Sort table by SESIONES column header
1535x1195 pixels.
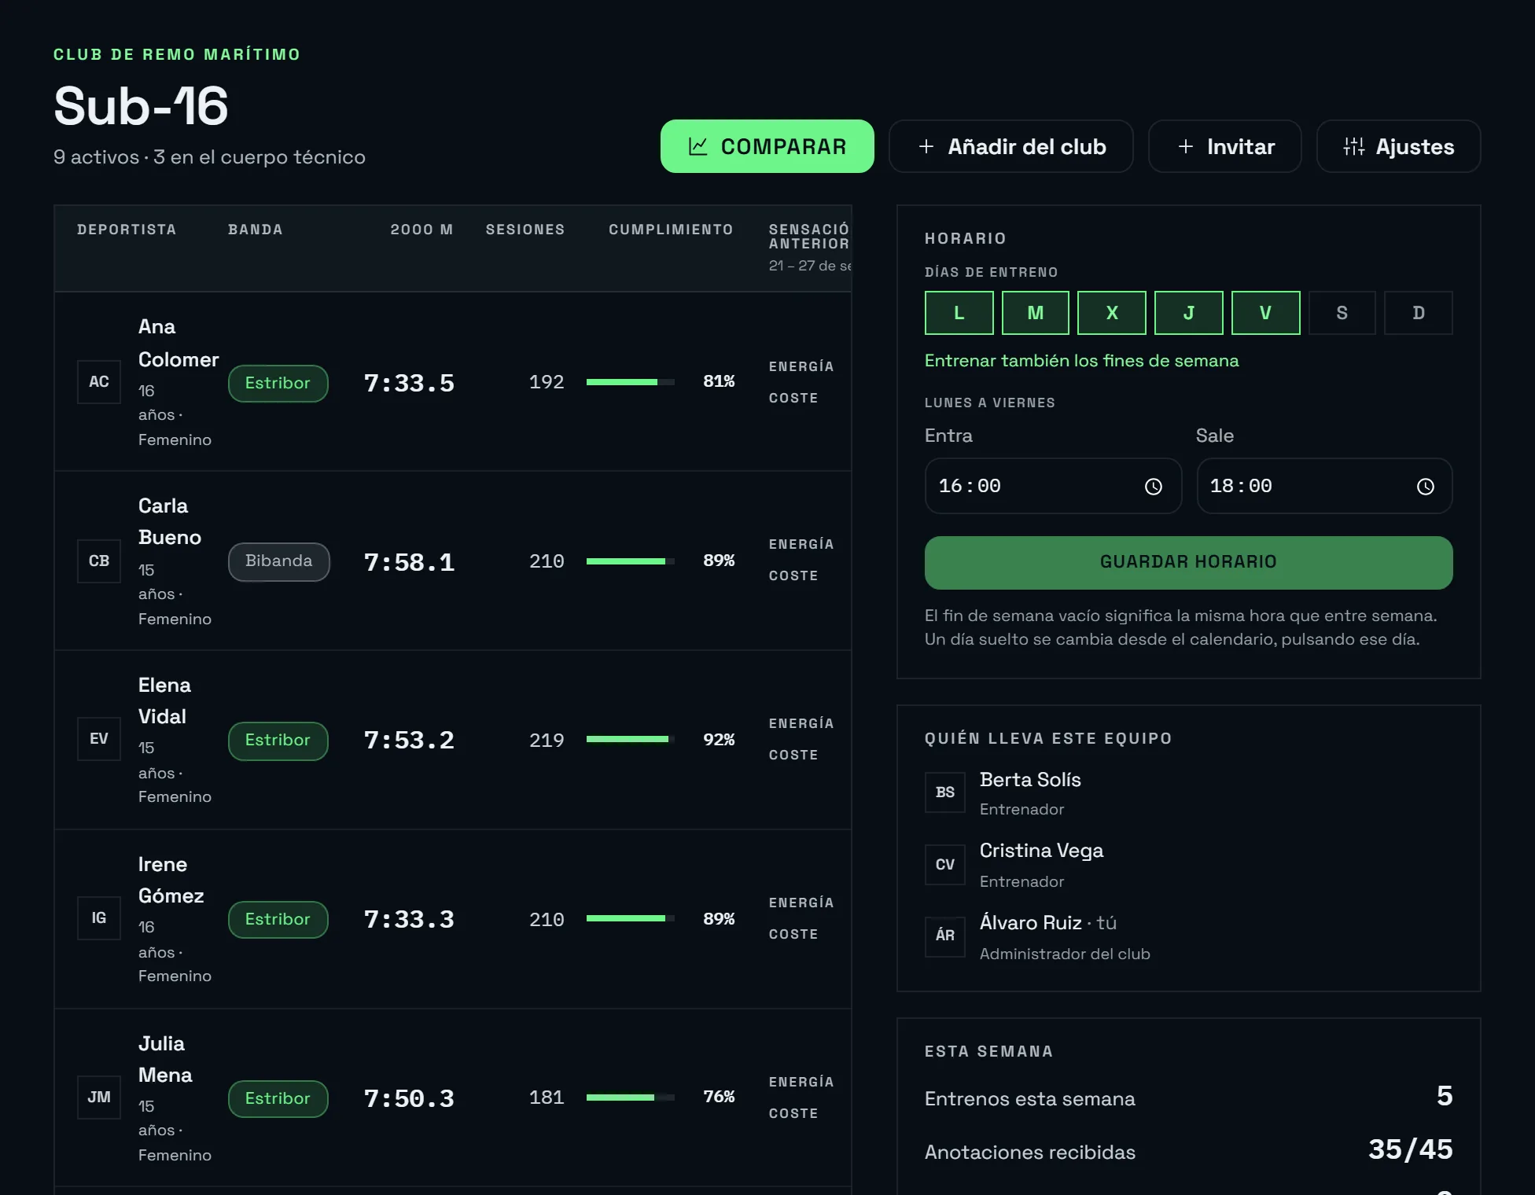pyautogui.click(x=525, y=230)
